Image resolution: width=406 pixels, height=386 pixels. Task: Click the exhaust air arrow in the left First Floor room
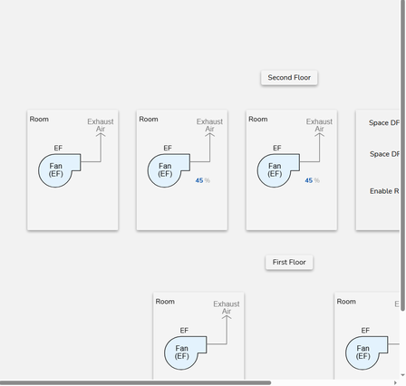[x=227, y=330]
